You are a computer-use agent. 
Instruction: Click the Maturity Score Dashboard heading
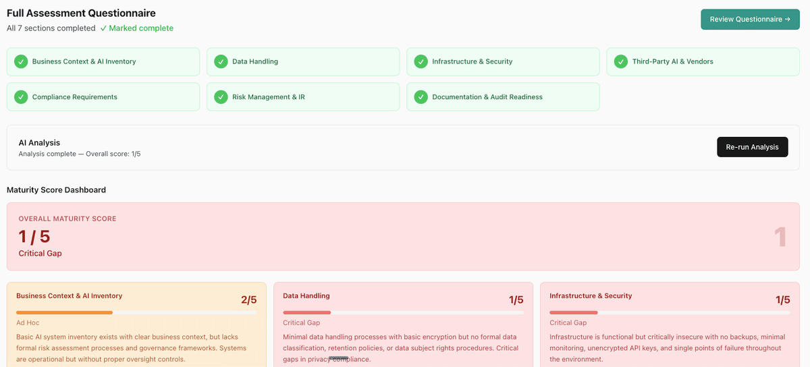(56, 190)
